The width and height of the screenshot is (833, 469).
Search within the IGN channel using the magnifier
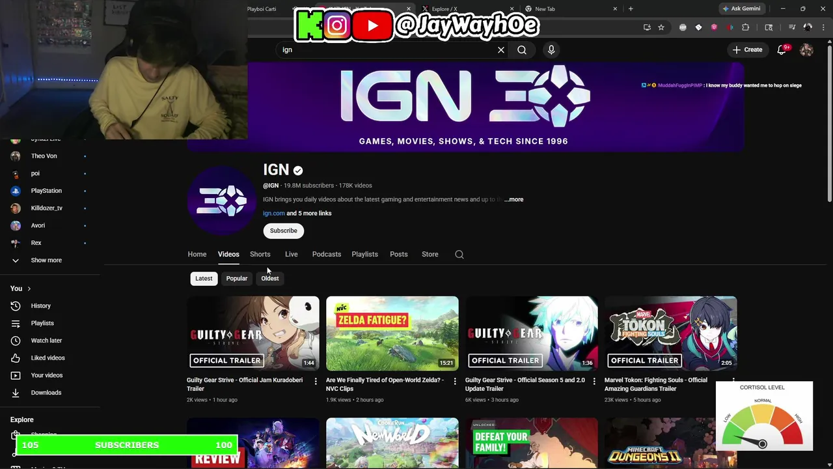pyautogui.click(x=459, y=254)
